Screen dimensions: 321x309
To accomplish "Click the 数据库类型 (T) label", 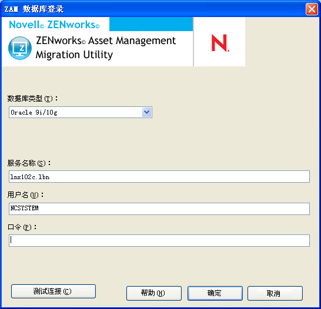I will click(32, 99).
